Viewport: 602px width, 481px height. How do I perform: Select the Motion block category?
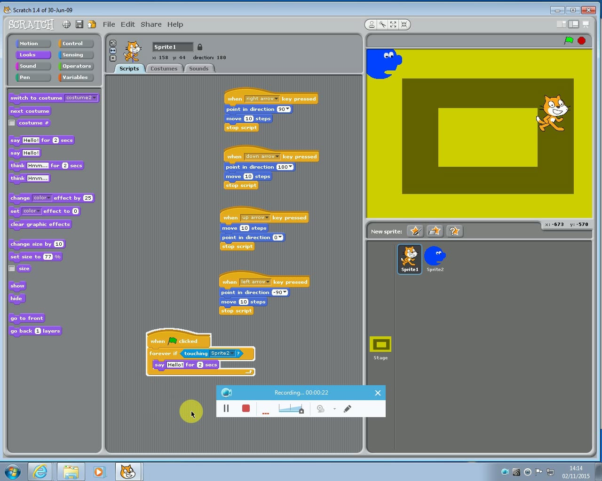33,43
